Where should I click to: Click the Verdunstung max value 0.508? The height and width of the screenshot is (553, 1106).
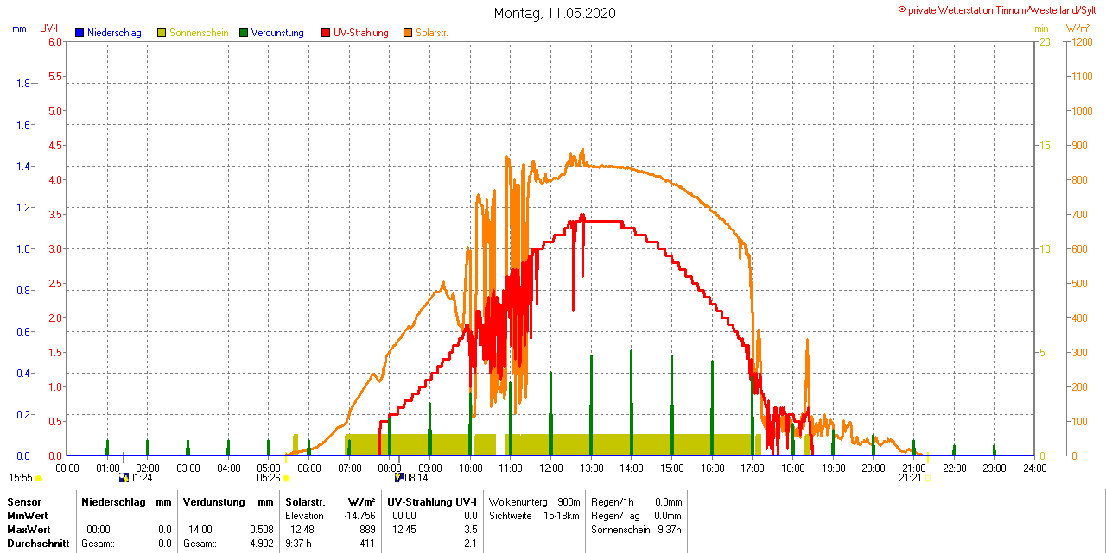tap(263, 529)
